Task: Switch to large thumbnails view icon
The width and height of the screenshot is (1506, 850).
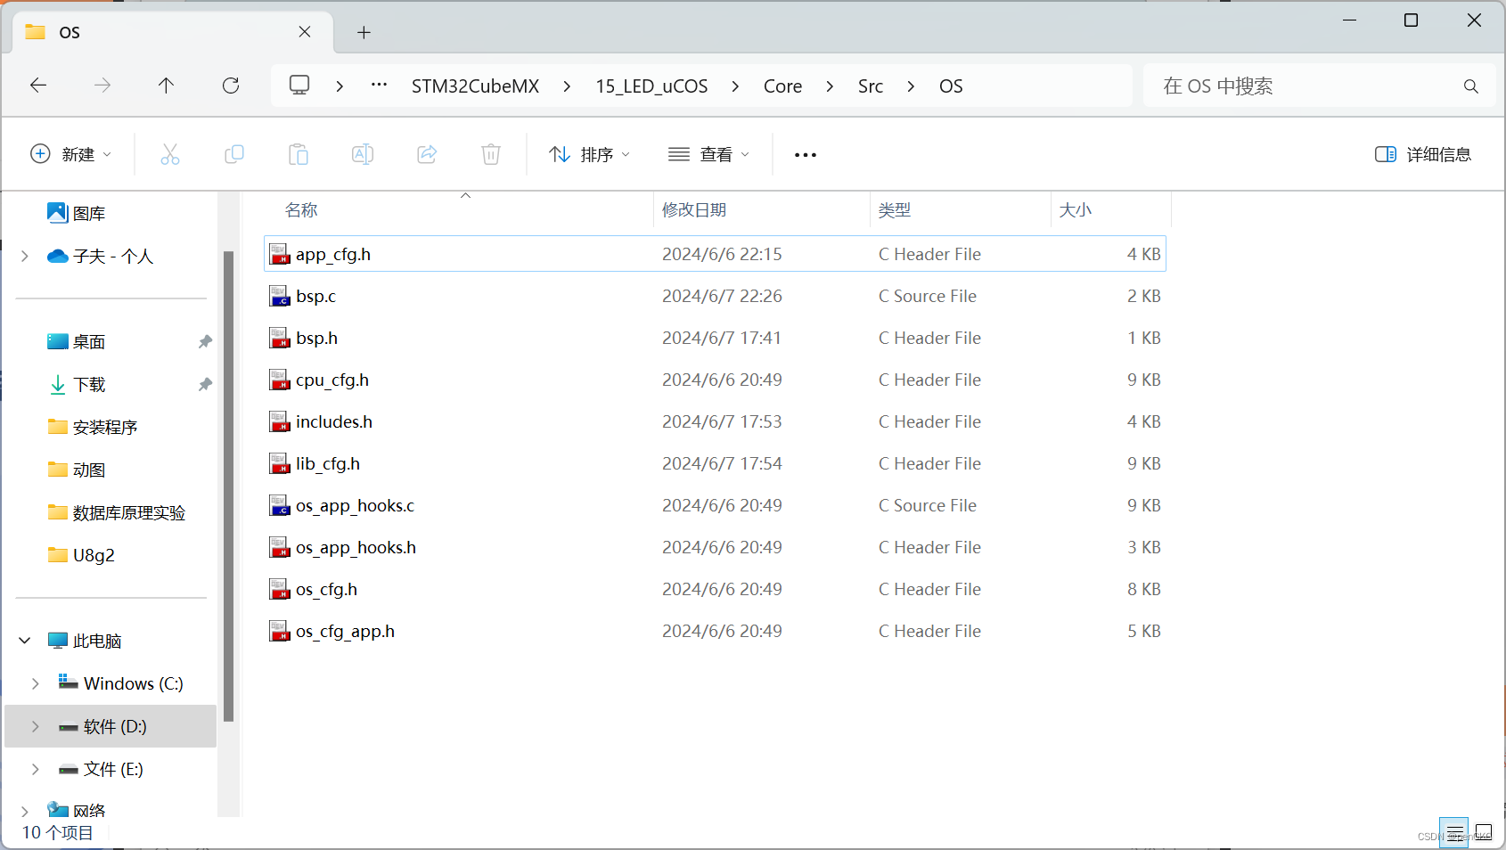Action: (1484, 833)
